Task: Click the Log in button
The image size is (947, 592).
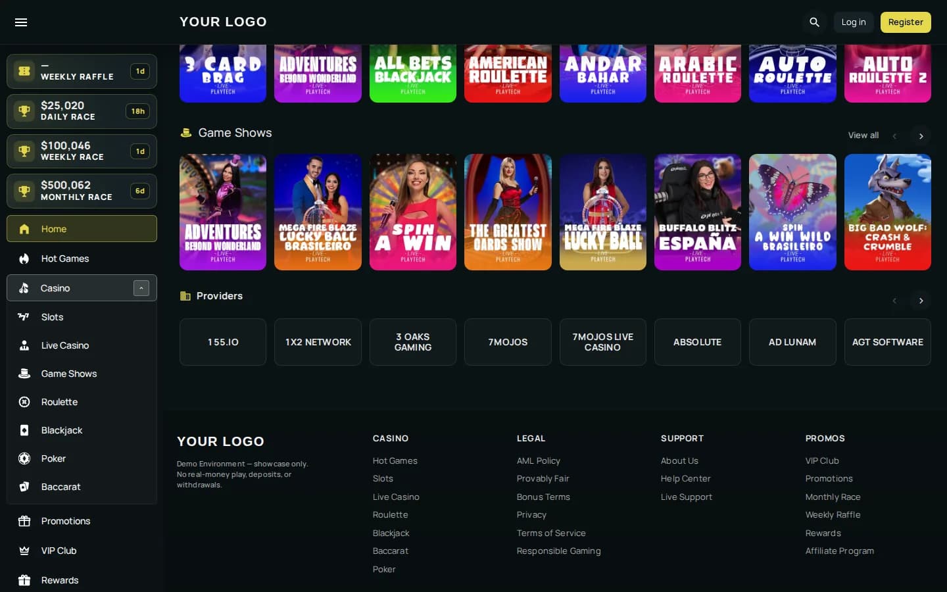Action: pos(854,22)
